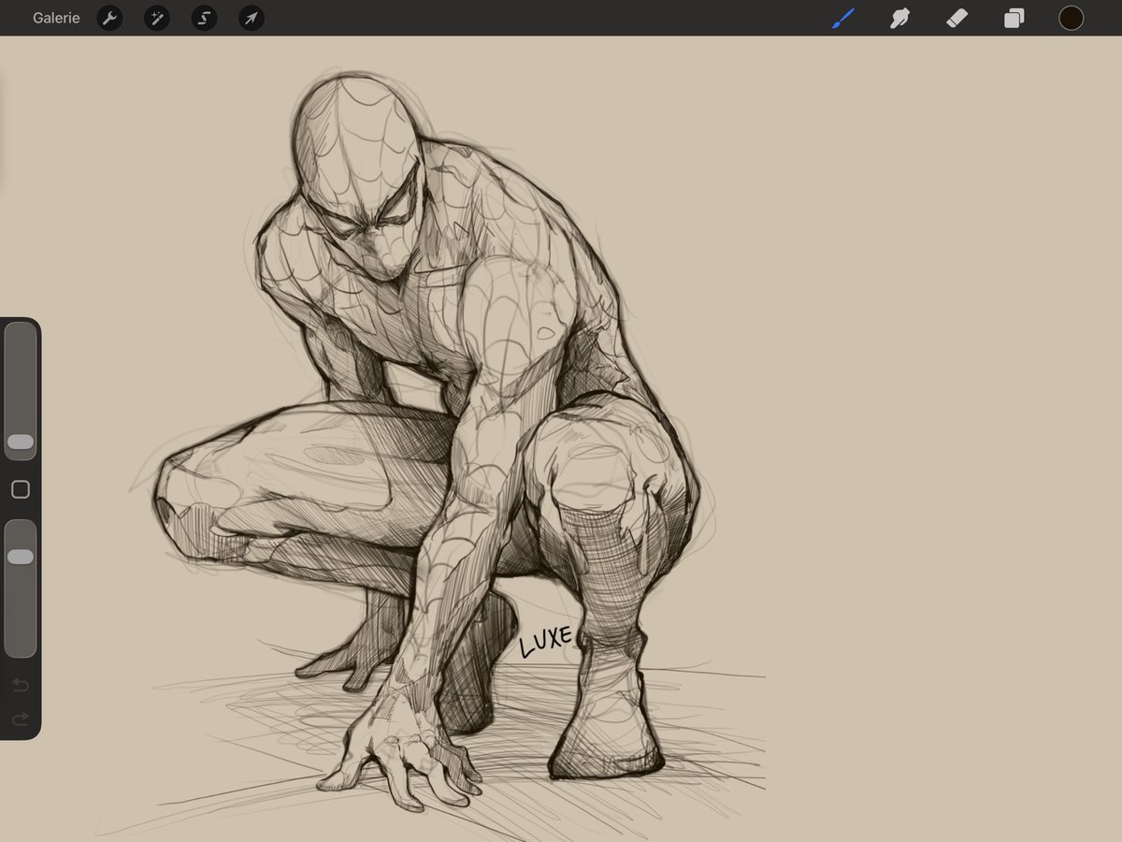The width and height of the screenshot is (1122, 842).
Task: Open the Adjustments magic wand menu
Action: coord(157,18)
